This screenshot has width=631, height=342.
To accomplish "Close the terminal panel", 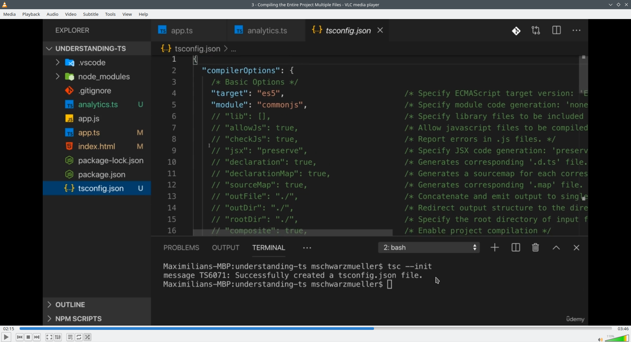I will [576, 248].
